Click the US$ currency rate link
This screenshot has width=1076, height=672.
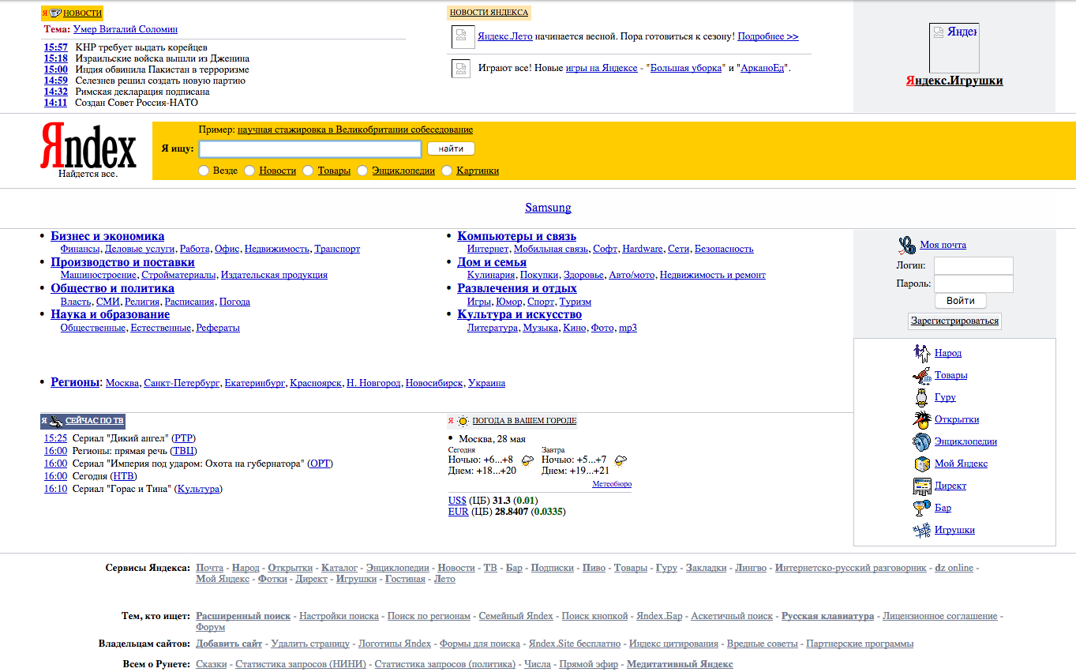(x=457, y=501)
